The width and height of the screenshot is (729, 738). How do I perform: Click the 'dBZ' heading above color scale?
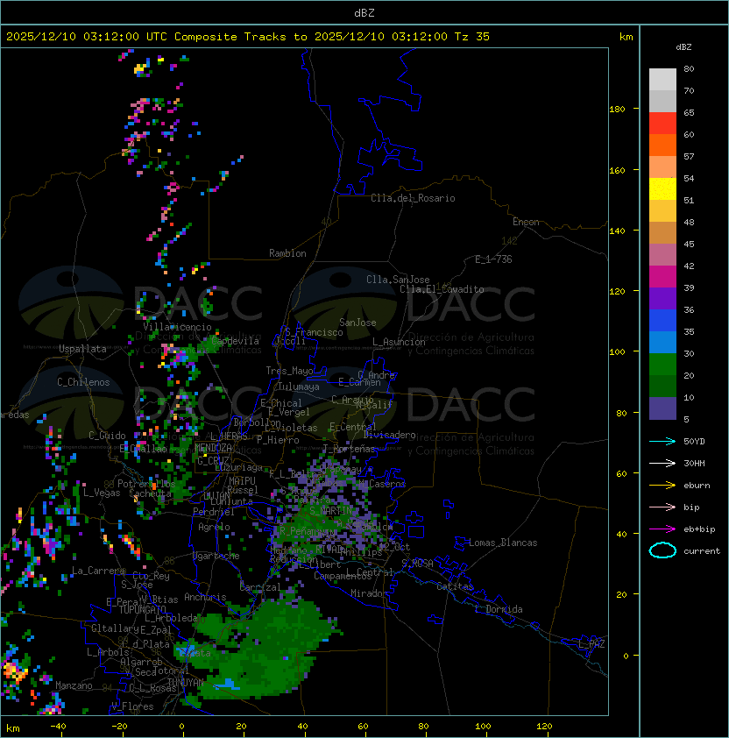tap(683, 46)
